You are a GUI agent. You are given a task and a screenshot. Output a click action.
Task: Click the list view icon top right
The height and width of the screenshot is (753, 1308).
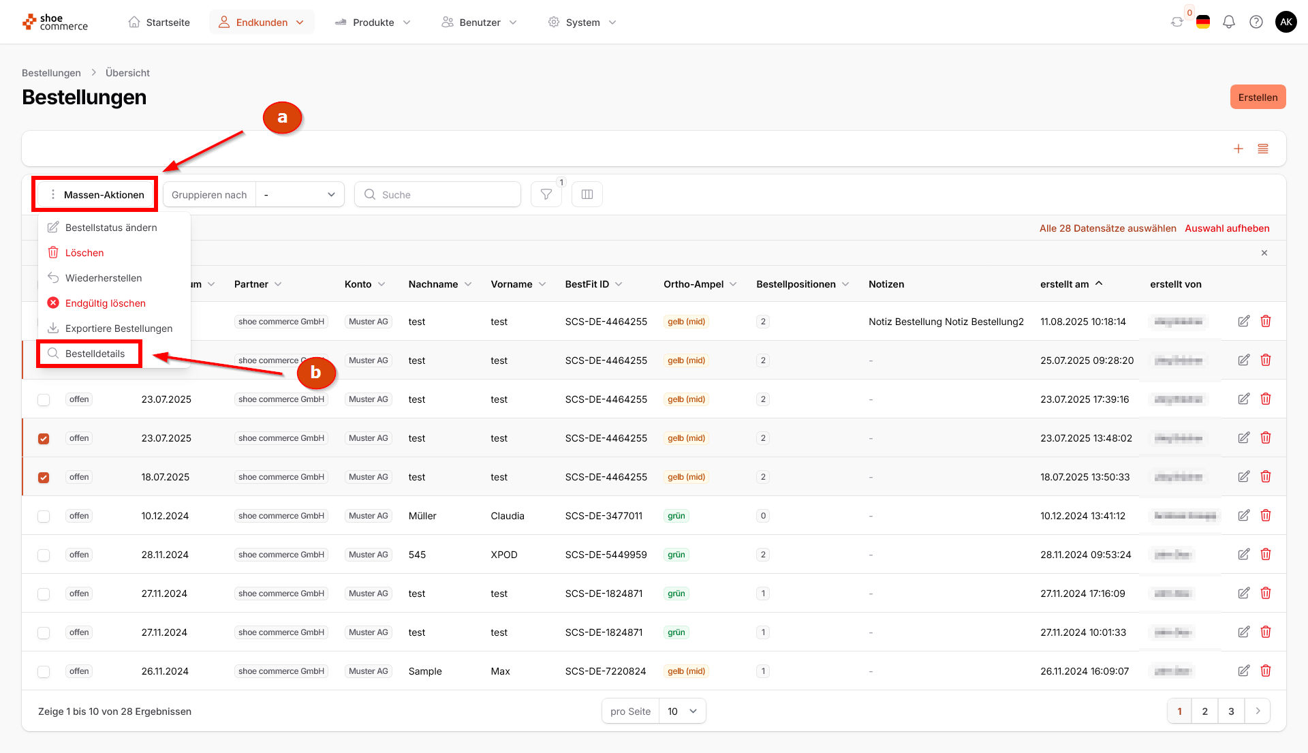click(1262, 149)
